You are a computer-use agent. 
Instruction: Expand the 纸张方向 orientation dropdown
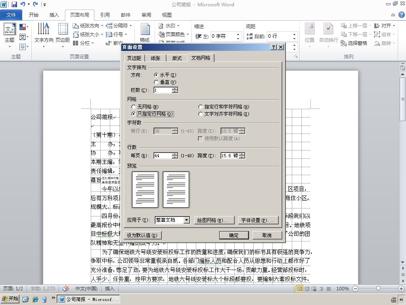coord(102,26)
